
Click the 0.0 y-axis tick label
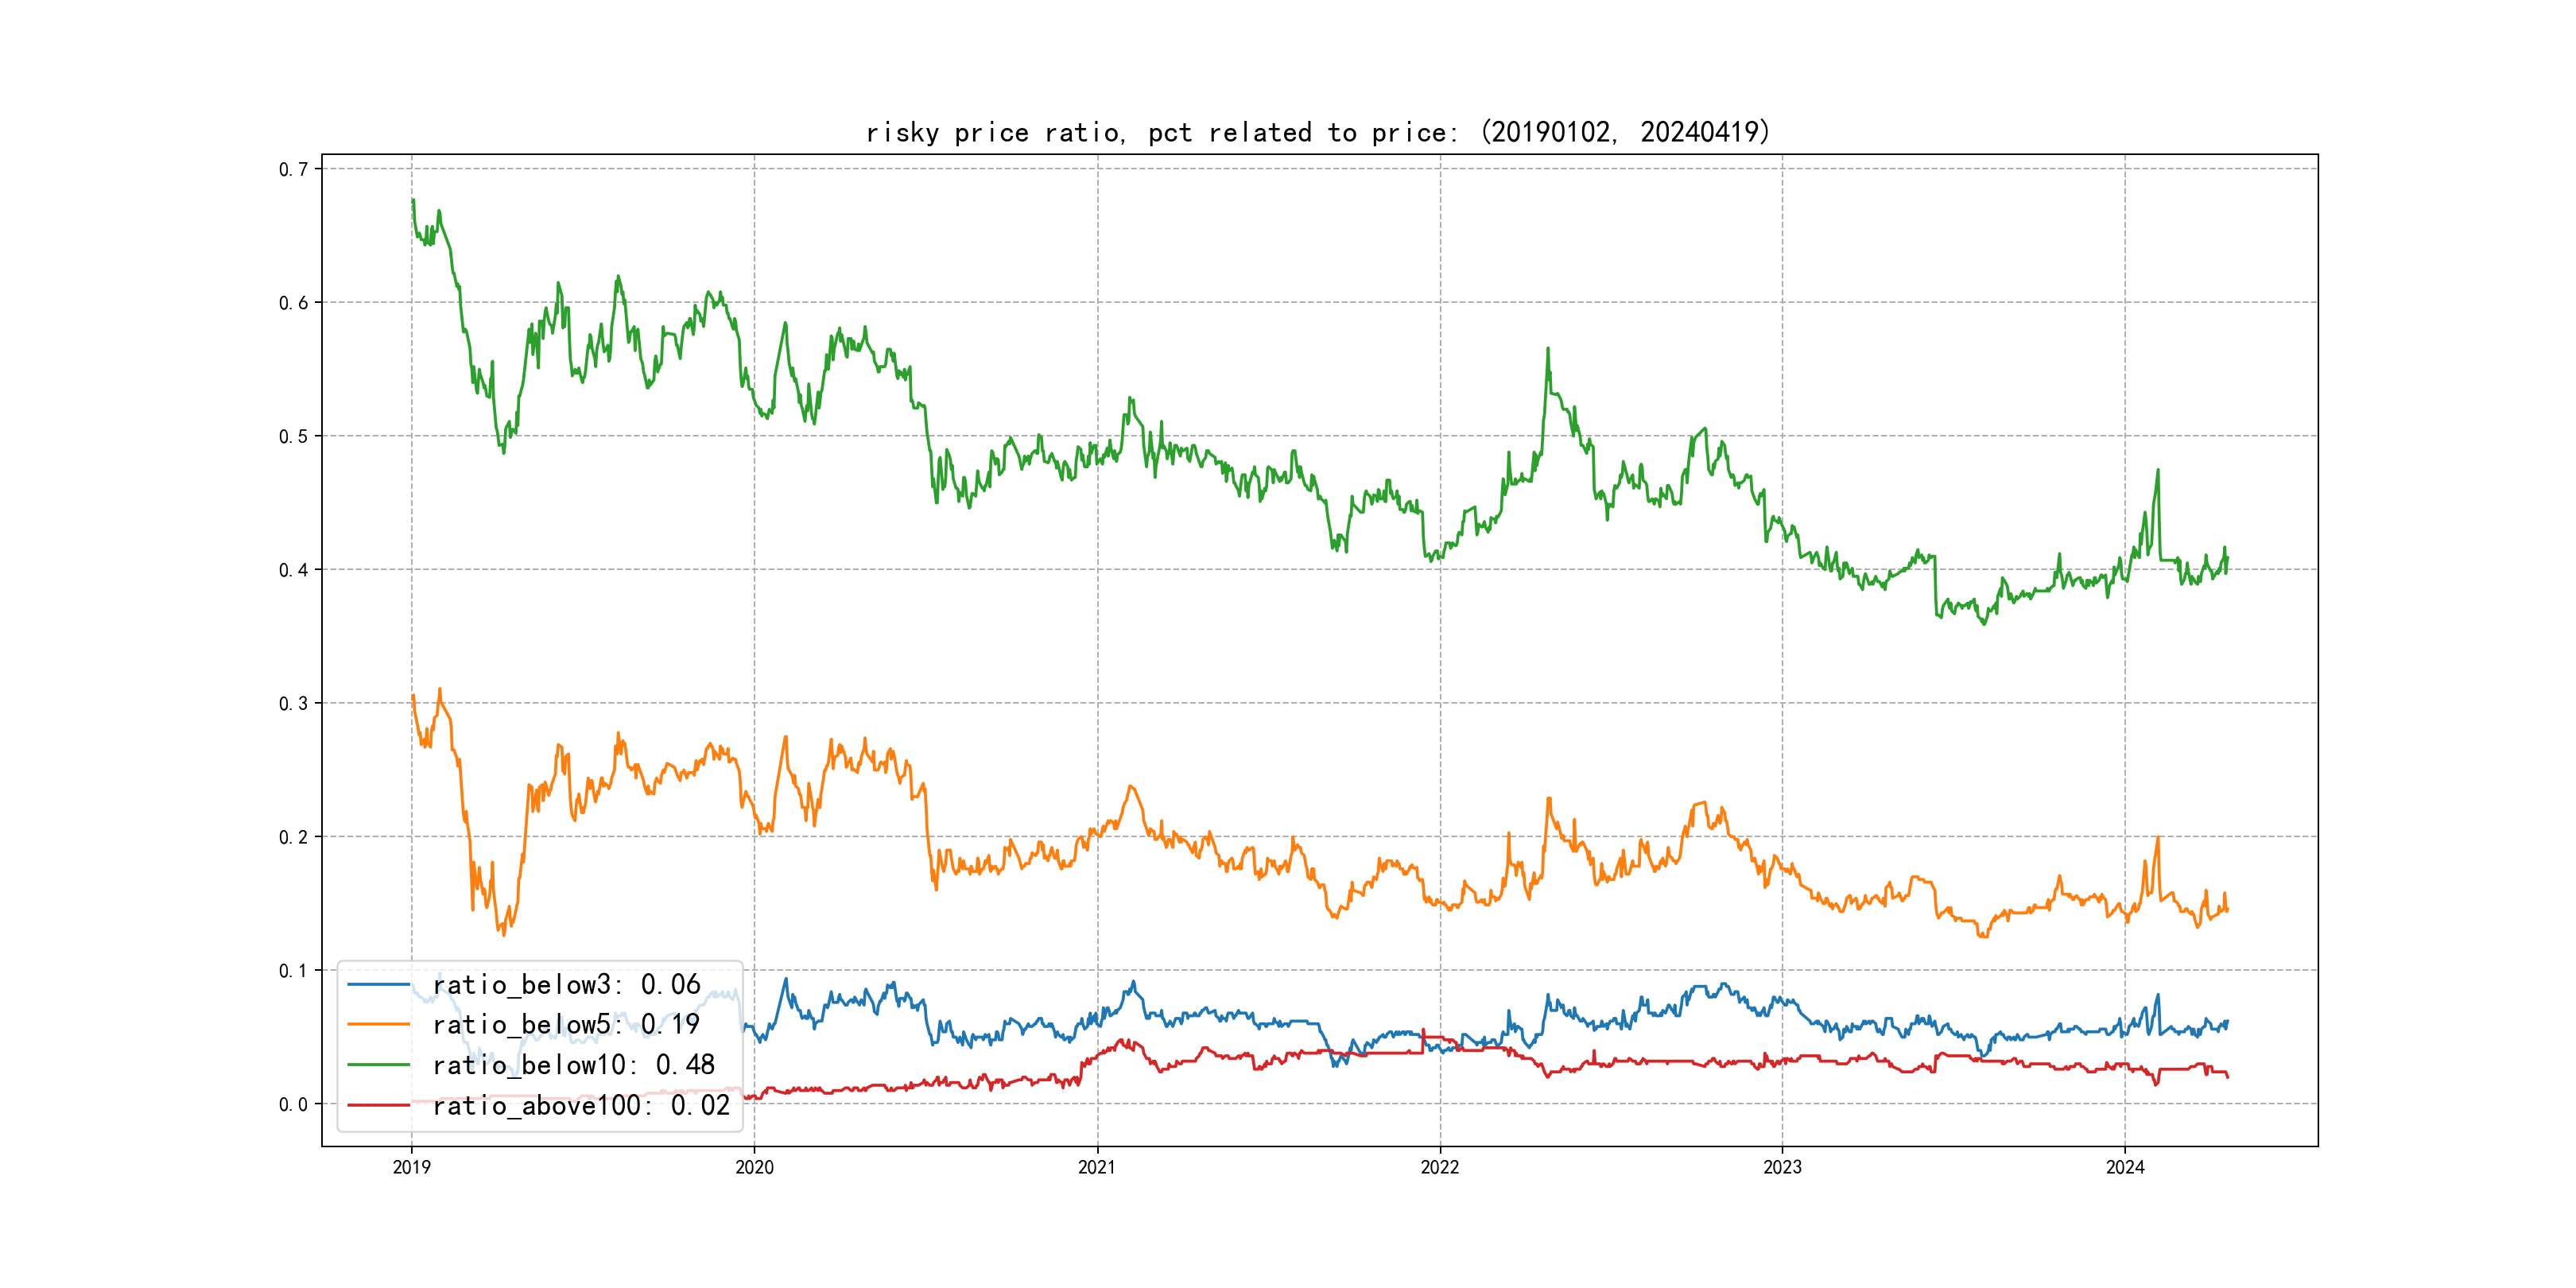tap(293, 1104)
